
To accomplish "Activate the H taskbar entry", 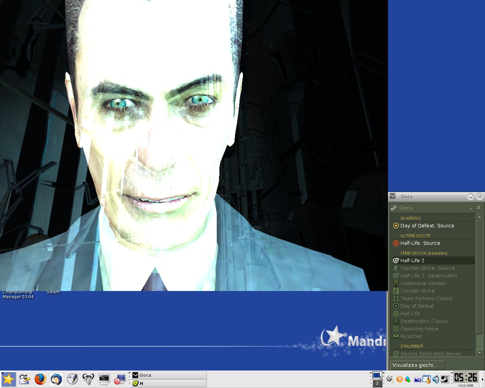I will 169,383.
